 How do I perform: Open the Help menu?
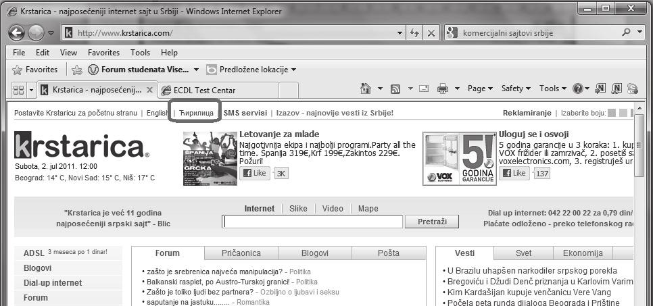169,53
